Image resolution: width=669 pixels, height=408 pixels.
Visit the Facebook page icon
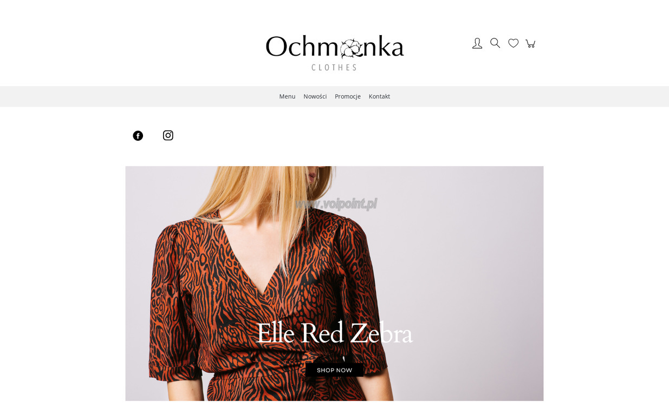tap(138, 136)
